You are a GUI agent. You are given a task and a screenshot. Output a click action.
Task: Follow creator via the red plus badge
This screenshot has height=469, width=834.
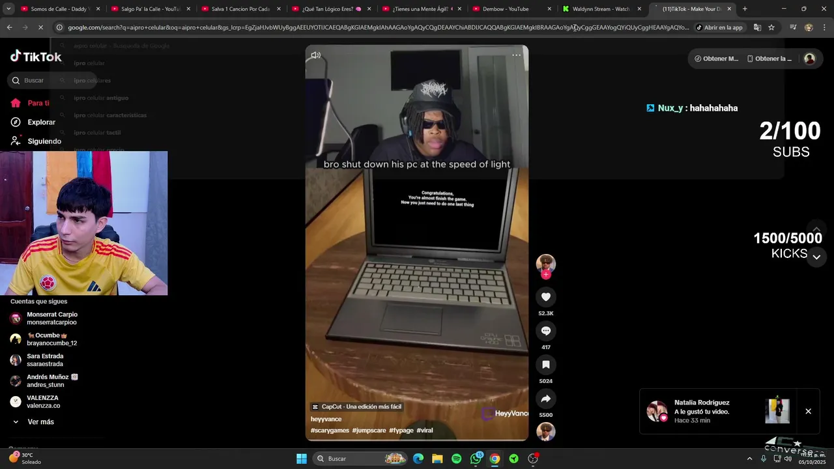point(546,274)
